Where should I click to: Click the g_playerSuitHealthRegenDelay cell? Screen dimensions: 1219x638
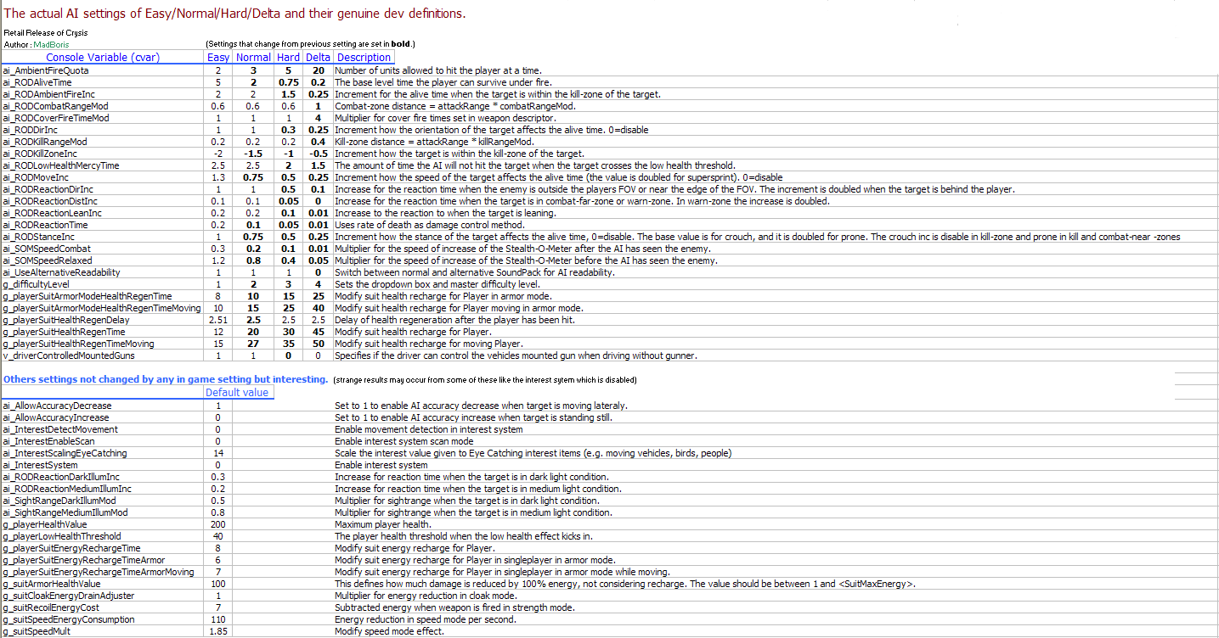[103, 320]
